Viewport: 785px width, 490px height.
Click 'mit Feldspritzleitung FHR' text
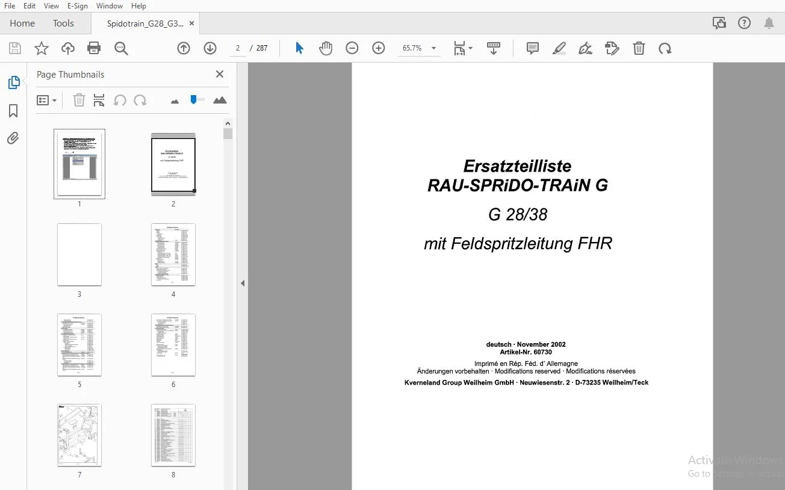click(x=518, y=244)
